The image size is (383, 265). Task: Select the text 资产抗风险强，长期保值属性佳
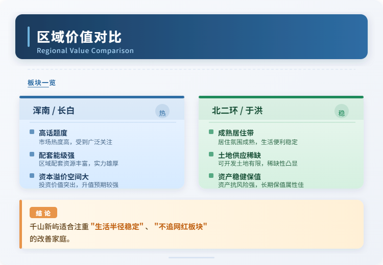(261, 185)
